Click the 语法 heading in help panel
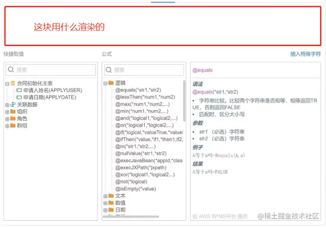The height and width of the screenshot is (227, 326). click(x=198, y=84)
